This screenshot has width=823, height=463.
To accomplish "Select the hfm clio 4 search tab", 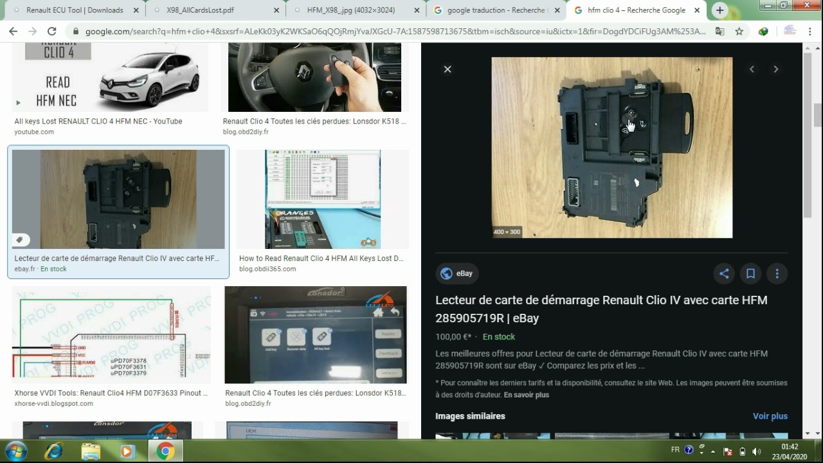I will coord(637,10).
